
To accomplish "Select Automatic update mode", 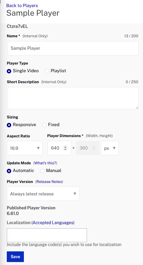I will coord(9,171).
